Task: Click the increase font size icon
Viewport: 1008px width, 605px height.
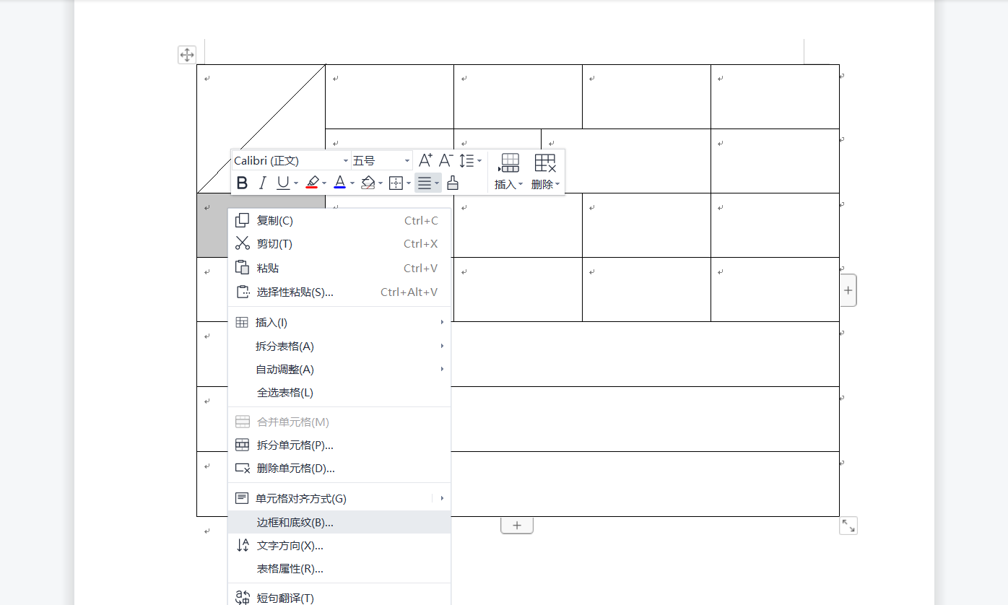Action: [425, 160]
